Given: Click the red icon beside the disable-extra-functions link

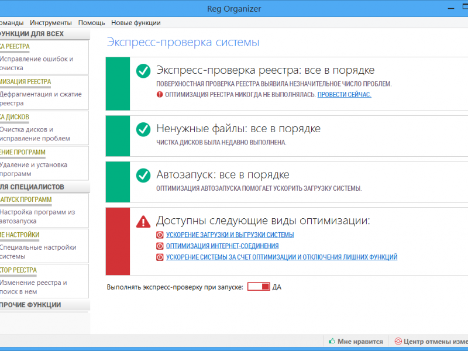Looking at the screenshot, I should click(x=160, y=257).
